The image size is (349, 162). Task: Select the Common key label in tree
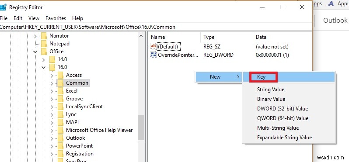(x=77, y=83)
